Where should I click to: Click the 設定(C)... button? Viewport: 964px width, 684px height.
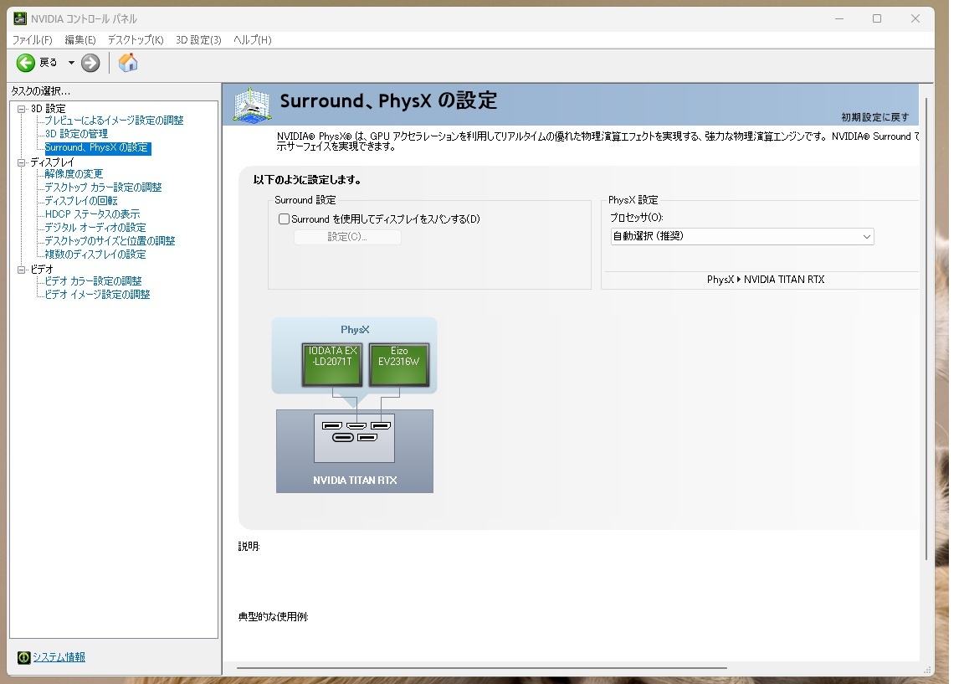[x=347, y=237]
